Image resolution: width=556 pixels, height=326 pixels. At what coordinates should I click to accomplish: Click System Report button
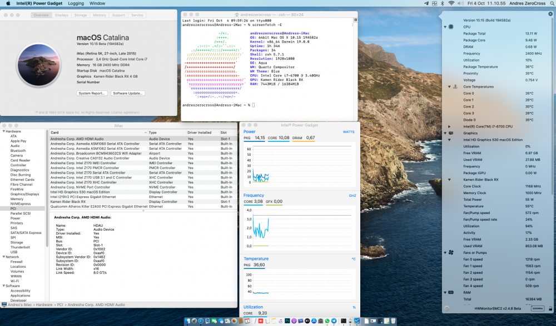click(92, 93)
